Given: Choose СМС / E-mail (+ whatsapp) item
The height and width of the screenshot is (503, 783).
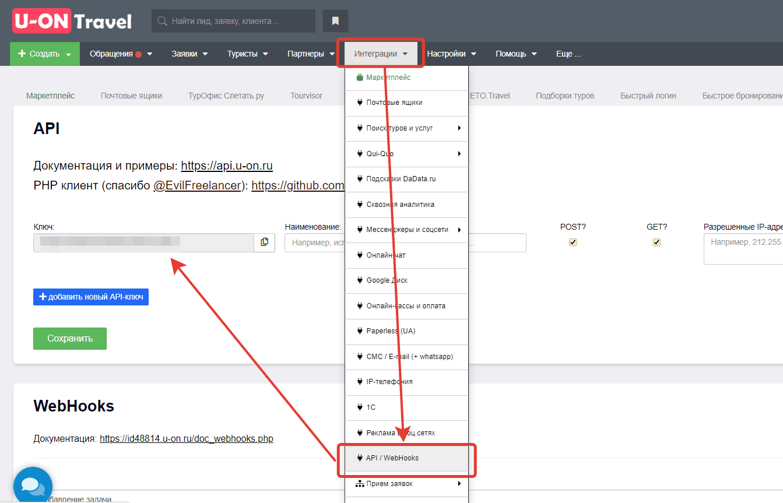Looking at the screenshot, I should 406,357.
